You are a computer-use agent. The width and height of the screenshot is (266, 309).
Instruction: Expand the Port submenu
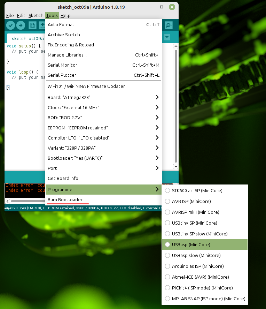coord(103,168)
